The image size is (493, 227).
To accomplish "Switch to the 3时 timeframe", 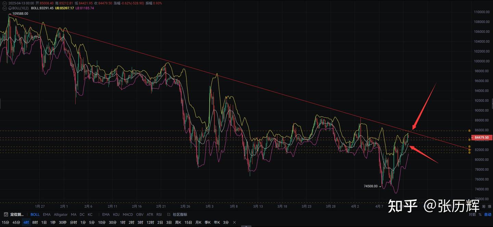I will [x=140, y=223].
